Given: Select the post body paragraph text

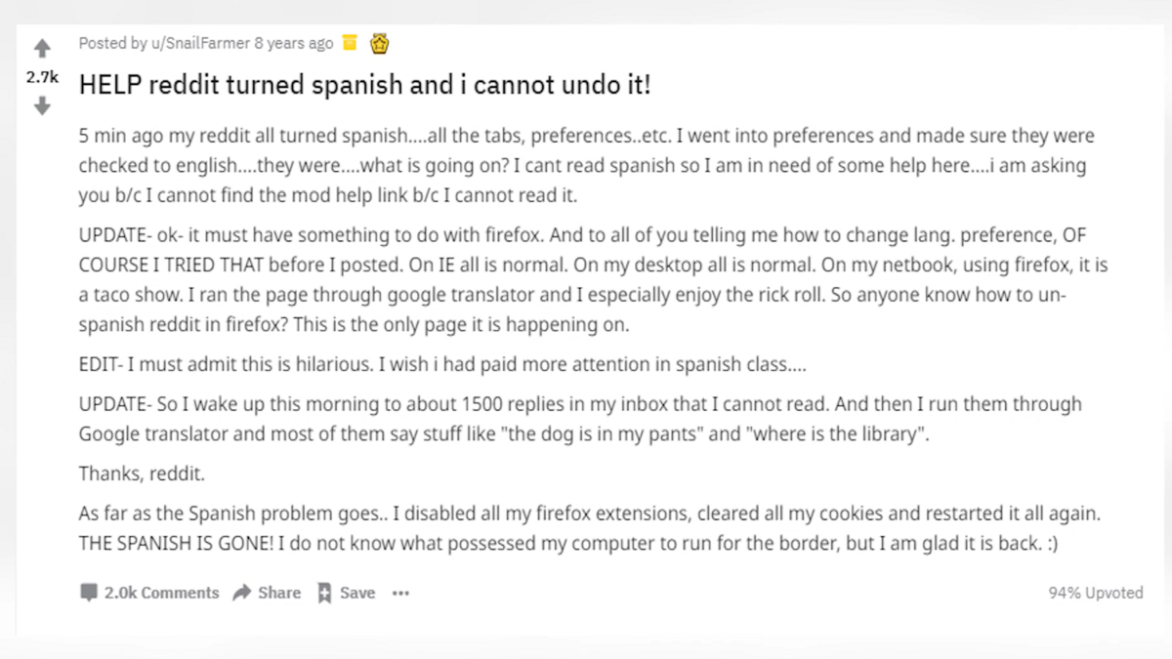Looking at the screenshot, I should [x=586, y=166].
